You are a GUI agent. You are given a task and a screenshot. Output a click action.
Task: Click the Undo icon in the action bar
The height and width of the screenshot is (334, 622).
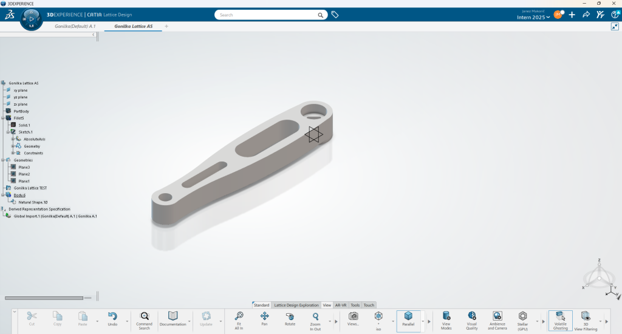point(112,316)
